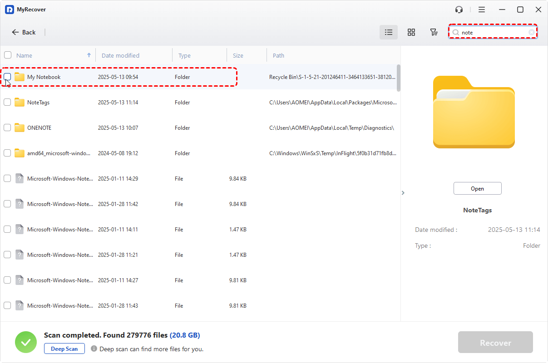Sort by Name column header
Image resolution: width=548 pixels, height=363 pixels.
coord(25,55)
